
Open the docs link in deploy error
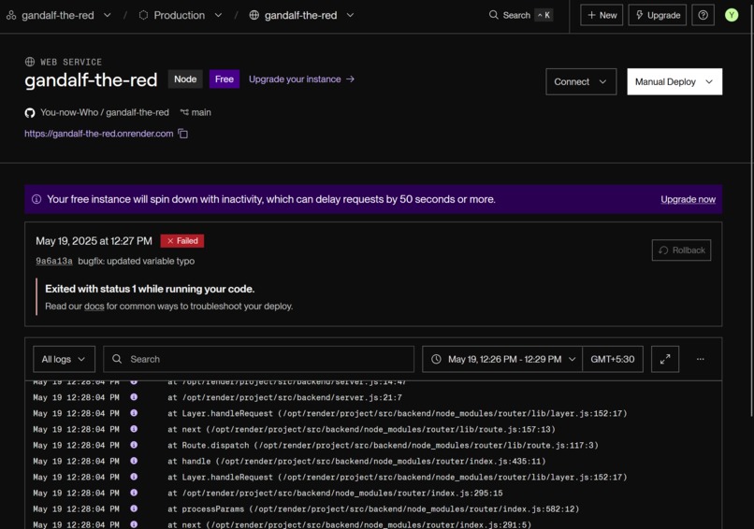[x=94, y=307]
